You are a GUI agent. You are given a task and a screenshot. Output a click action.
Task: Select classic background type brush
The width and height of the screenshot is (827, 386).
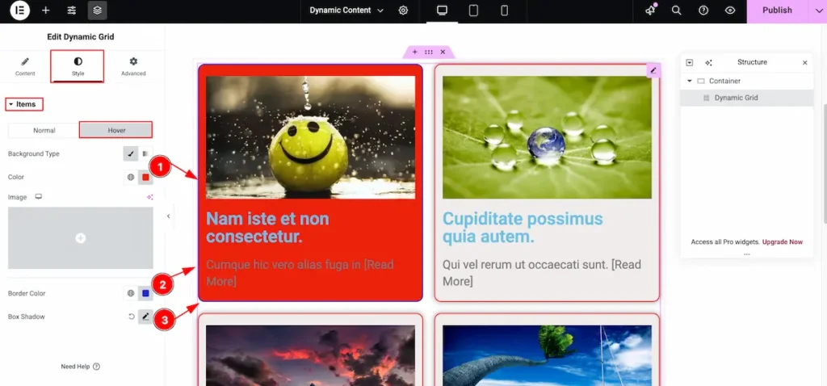131,153
